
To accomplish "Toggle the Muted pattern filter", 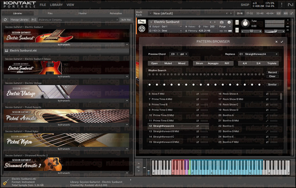I will click(x=168, y=63).
